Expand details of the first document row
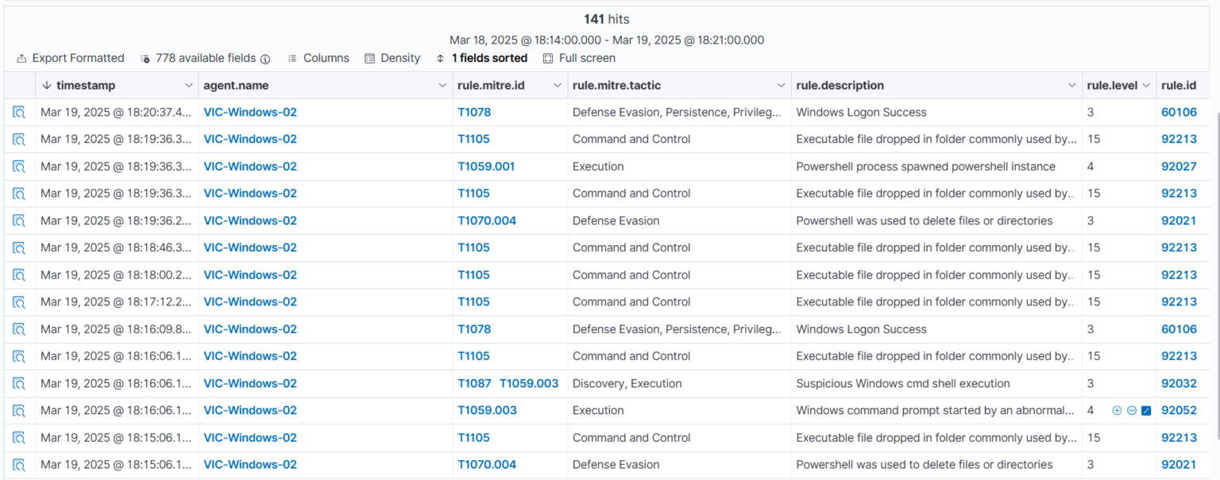Image resolution: width=1220 pixels, height=480 pixels. [x=20, y=112]
